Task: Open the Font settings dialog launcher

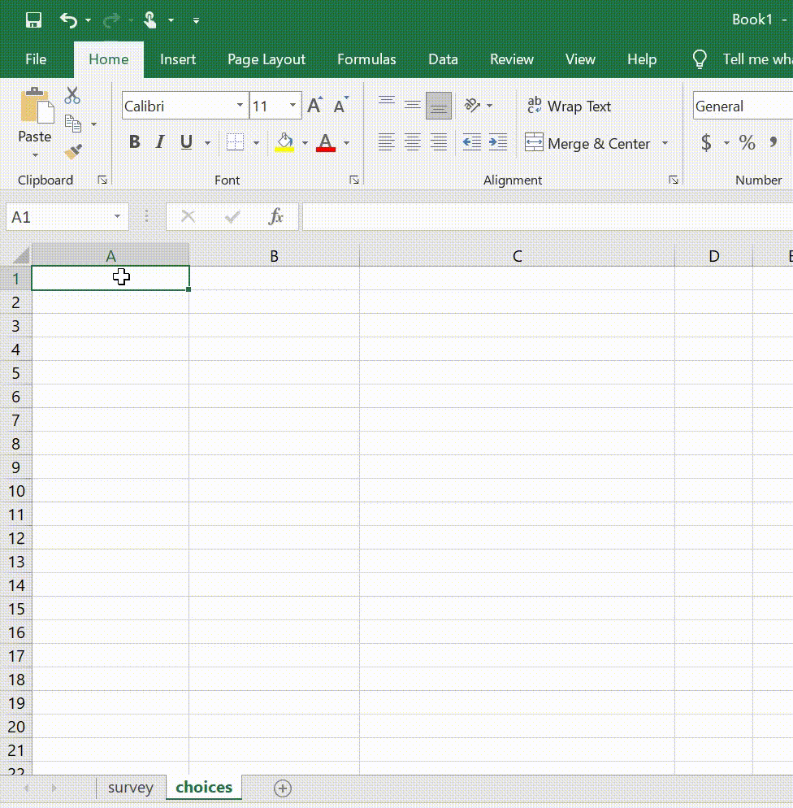Action: [x=353, y=180]
